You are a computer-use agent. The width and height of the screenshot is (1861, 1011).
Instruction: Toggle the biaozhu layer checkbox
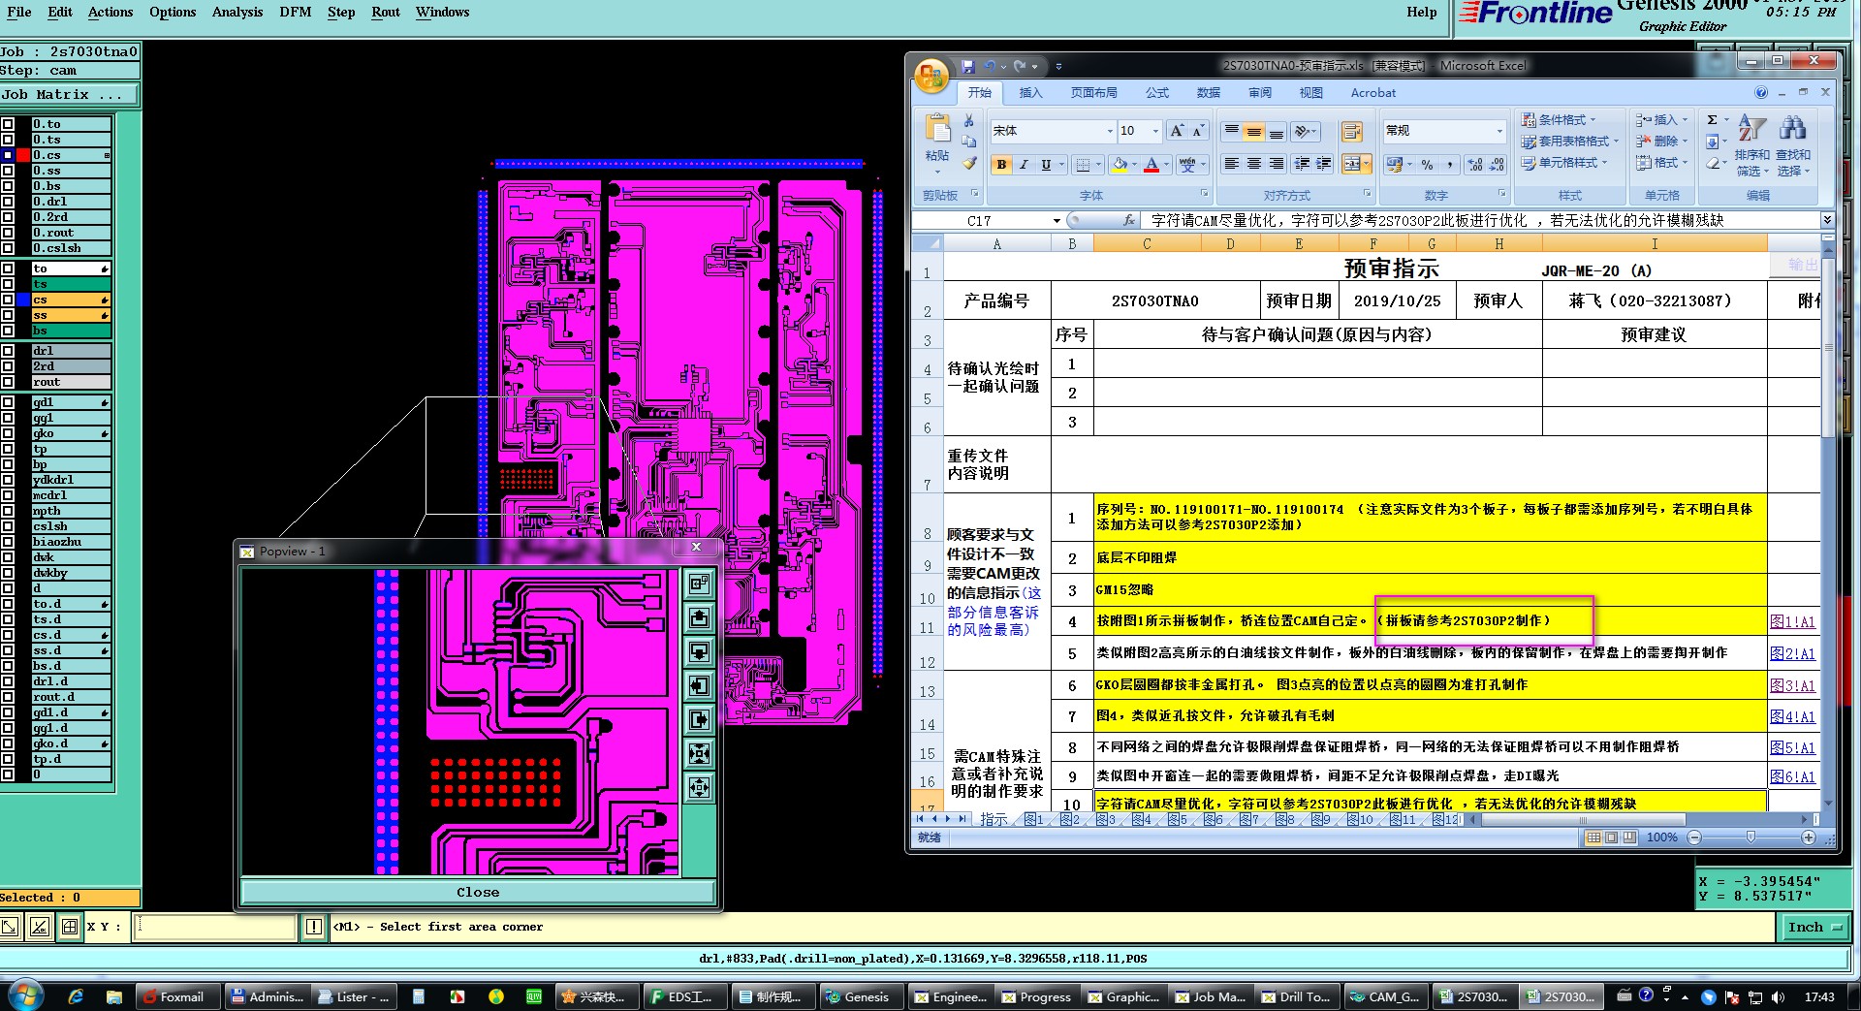click(8, 542)
